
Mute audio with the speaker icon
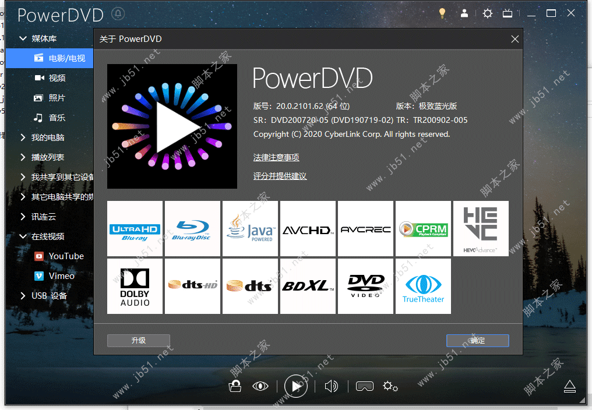click(331, 386)
